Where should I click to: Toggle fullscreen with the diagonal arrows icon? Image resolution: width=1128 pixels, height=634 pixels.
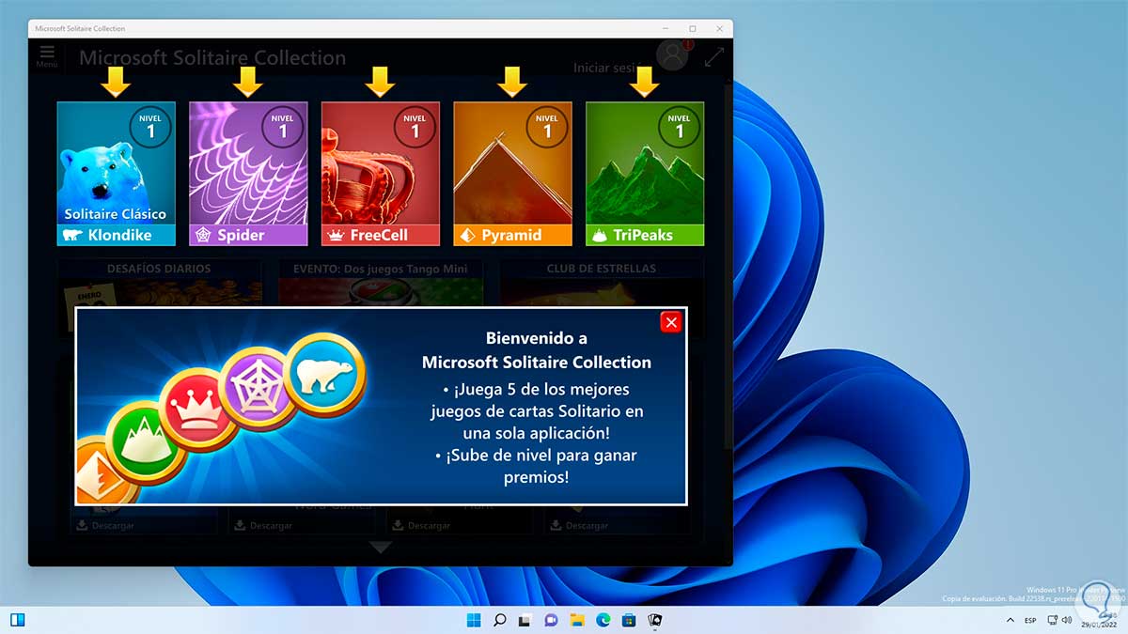714,56
